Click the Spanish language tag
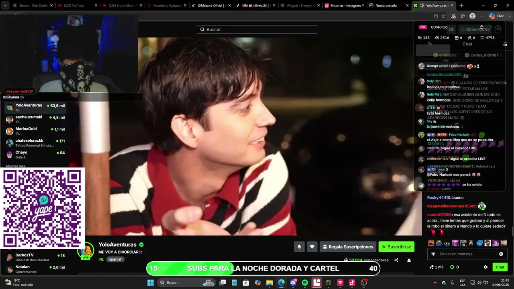The width and height of the screenshot is (514, 289). [115, 259]
